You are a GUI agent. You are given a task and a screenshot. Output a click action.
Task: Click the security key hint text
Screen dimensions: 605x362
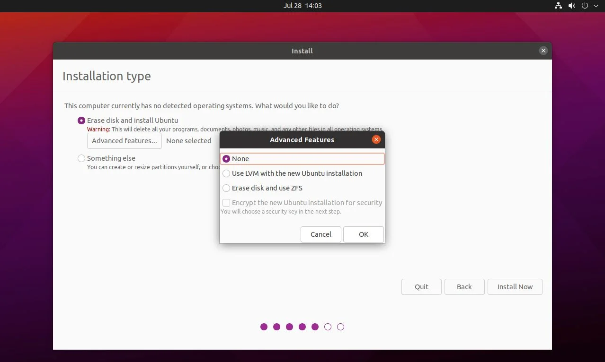point(281,212)
